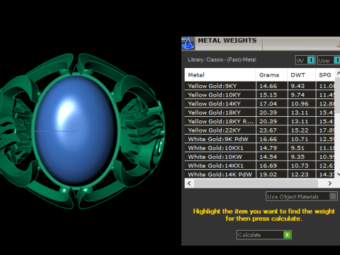
Task: Click the 15.22 DWT value
Action: [x=300, y=130]
